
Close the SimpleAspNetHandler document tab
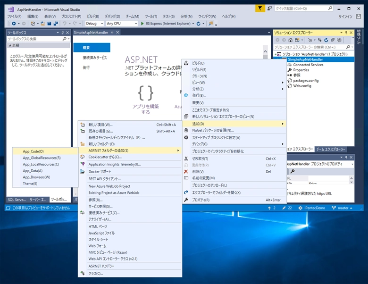pyautogui.click(x=117, y=33)
